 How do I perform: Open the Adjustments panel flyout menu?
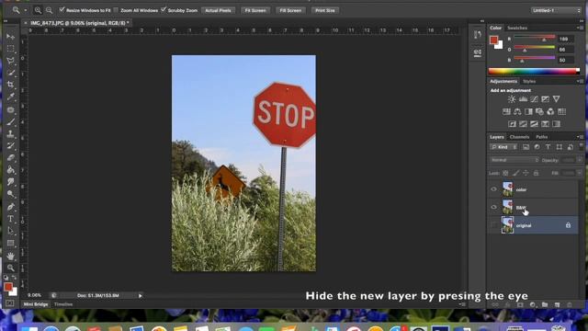580,81
